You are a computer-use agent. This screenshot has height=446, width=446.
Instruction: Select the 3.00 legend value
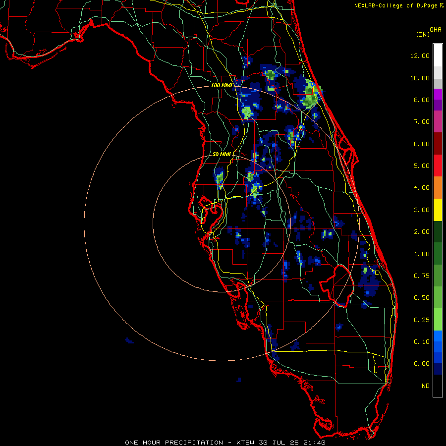[x=422, y=210]
